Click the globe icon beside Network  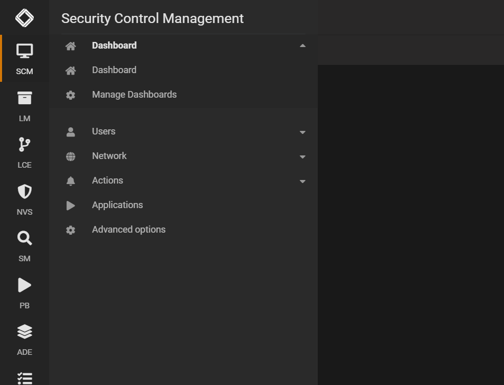point(71,156)
